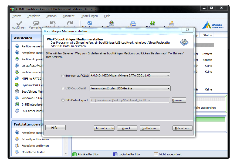237x164 pixels.
Task: Select the ISO-Datei-Export radio button
Action: (x=63, y=100)
